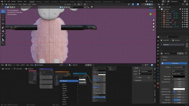This screenshot has width=189, height=106.
Task: Toggle Use Nodes checkbox in node editor
Action: pos(35,65)
